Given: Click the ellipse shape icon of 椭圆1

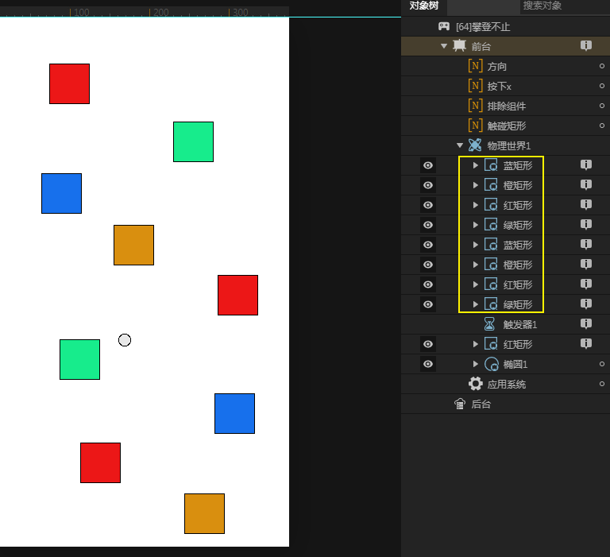Looking at the screenshot, I should (492, 365).
